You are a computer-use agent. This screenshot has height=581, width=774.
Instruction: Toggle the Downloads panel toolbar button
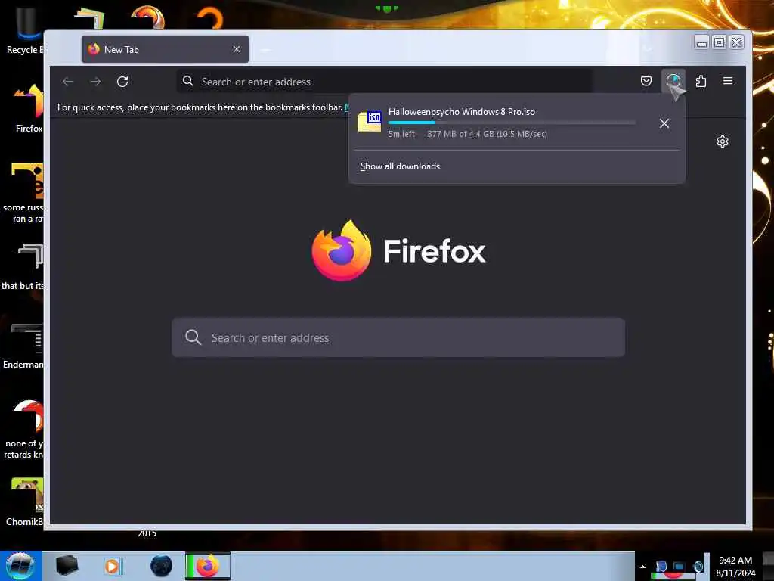(x=673, y=81)
